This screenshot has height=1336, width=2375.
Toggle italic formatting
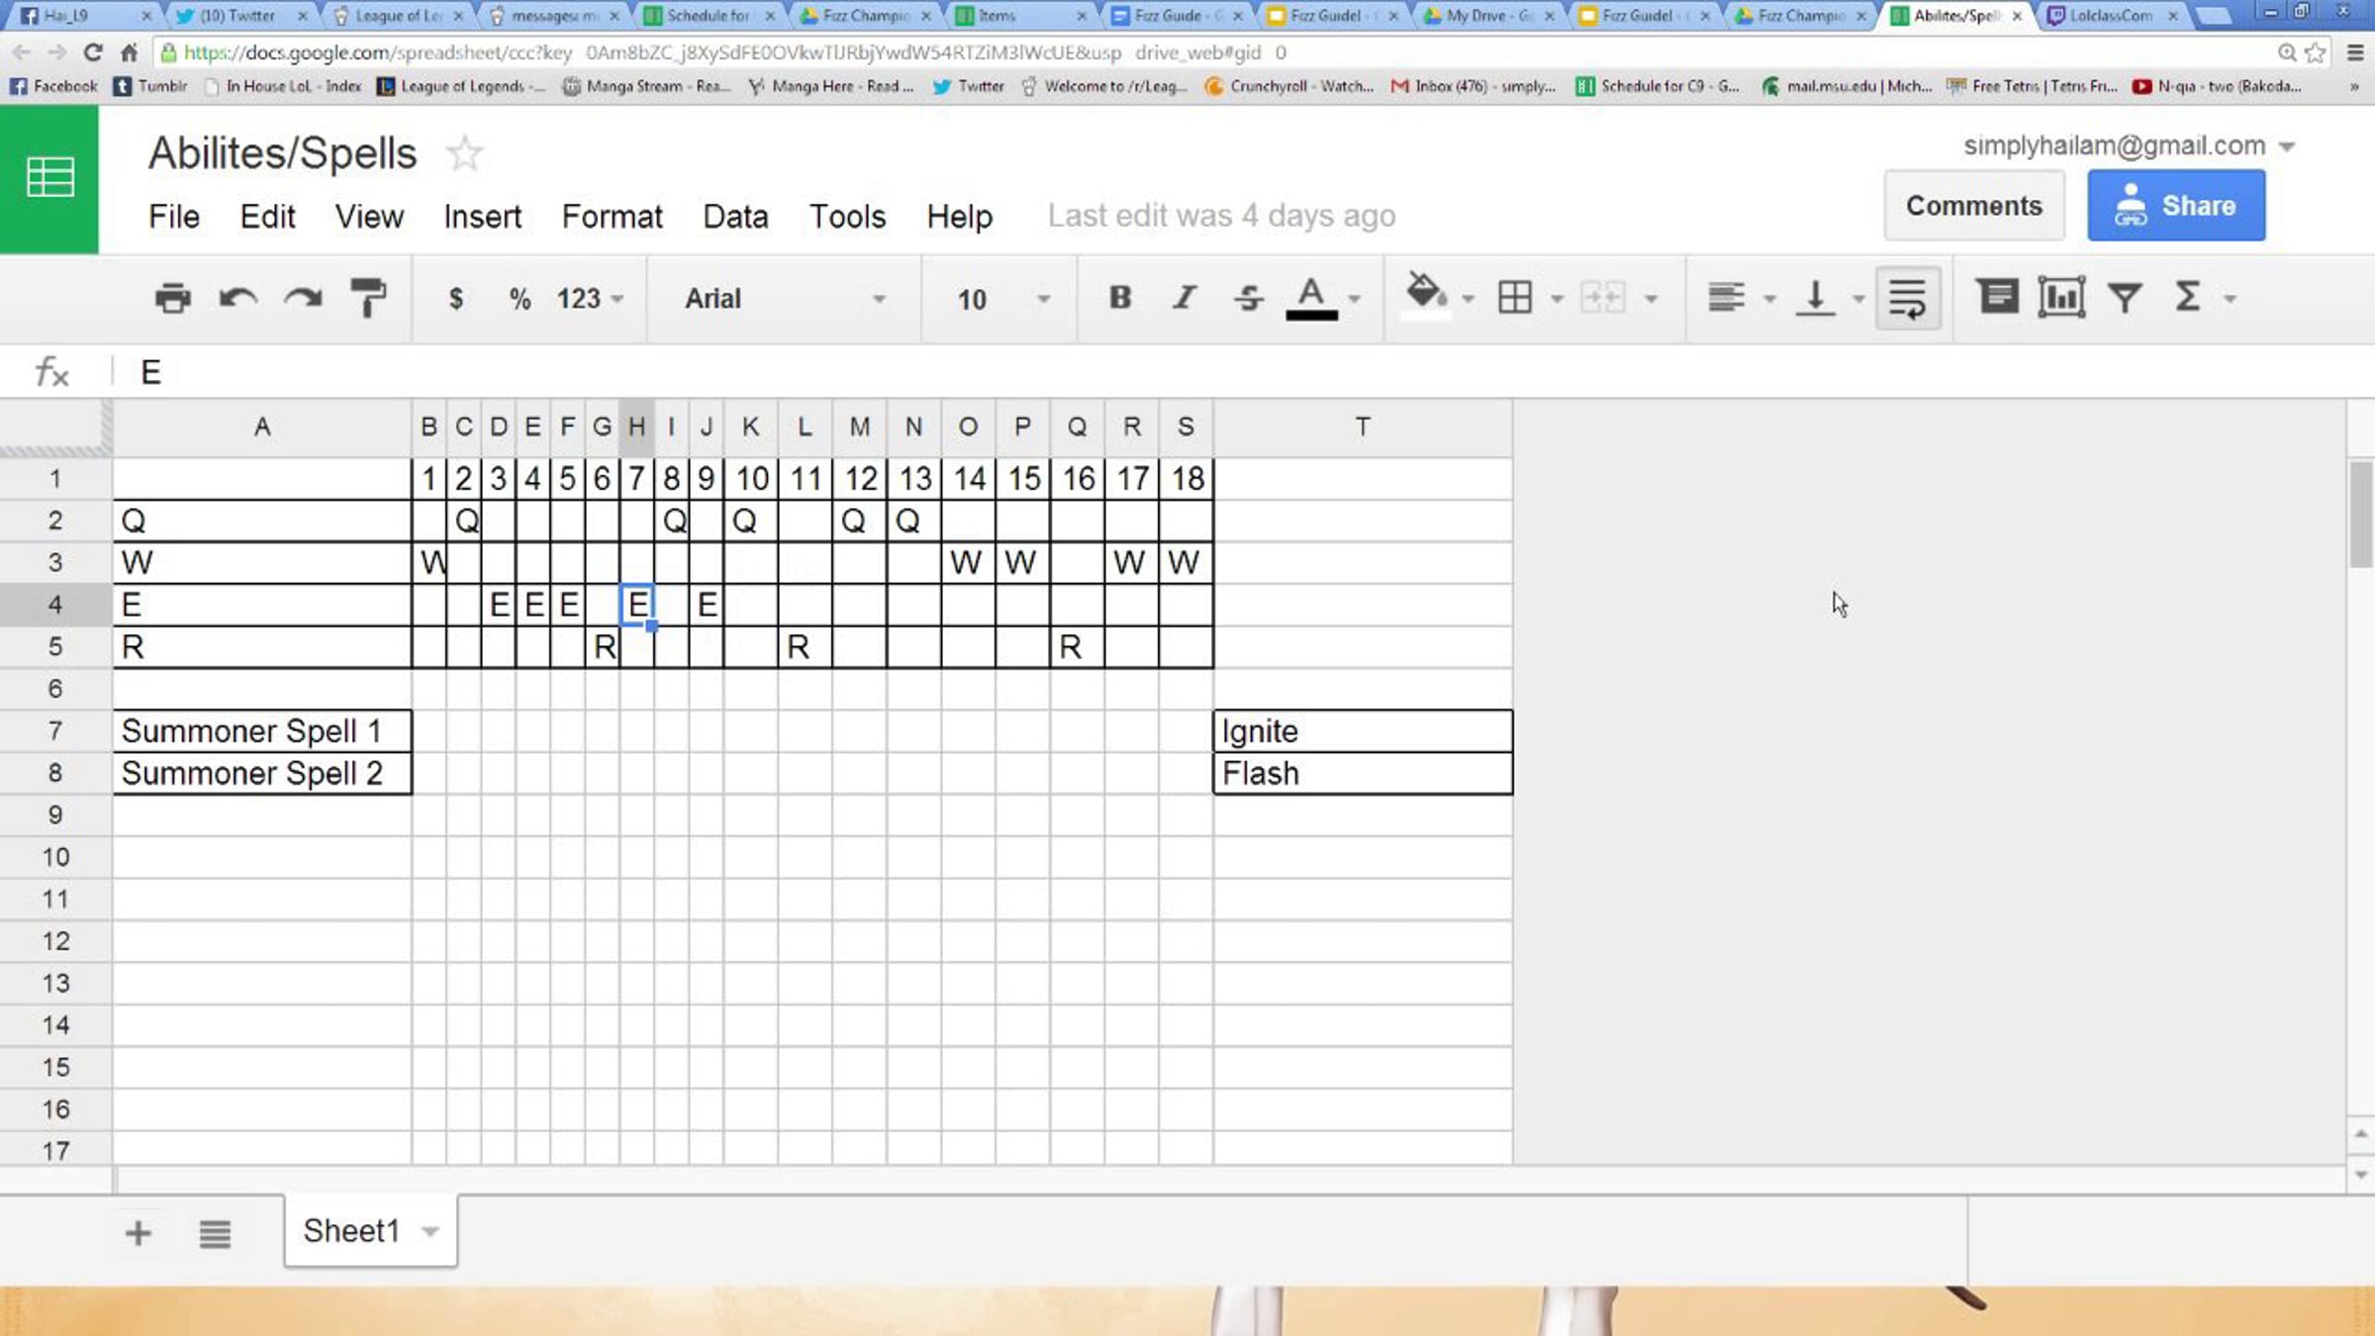pyautogui.click(x=1184, y=298)
